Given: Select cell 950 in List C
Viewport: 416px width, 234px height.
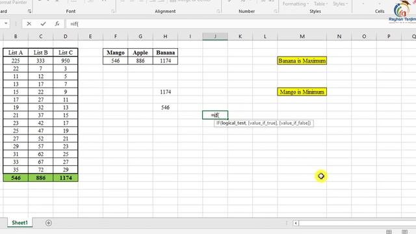Looking at the screenshot, I should pyautogui.click(x=66, y=60).
